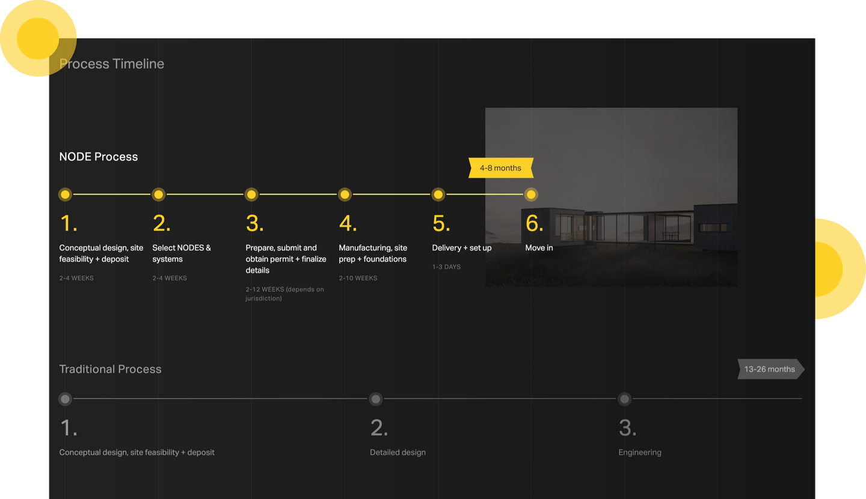Click the yellow '4-8 months' badge

tap(501, 168)
